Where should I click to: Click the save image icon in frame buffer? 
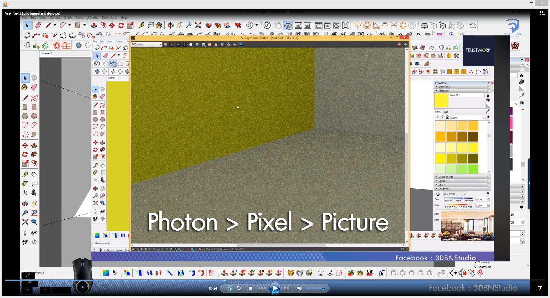[203, 44]
